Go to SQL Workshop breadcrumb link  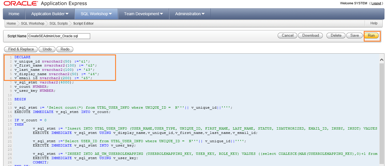tap(32, 24)
